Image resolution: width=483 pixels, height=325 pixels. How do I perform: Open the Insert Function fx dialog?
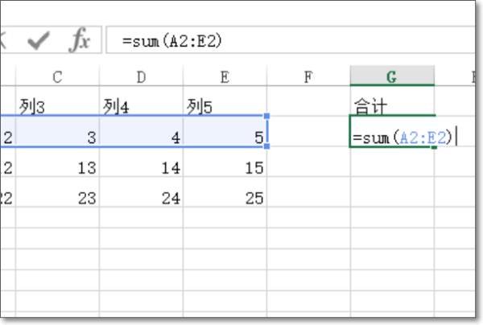[79, 40]
